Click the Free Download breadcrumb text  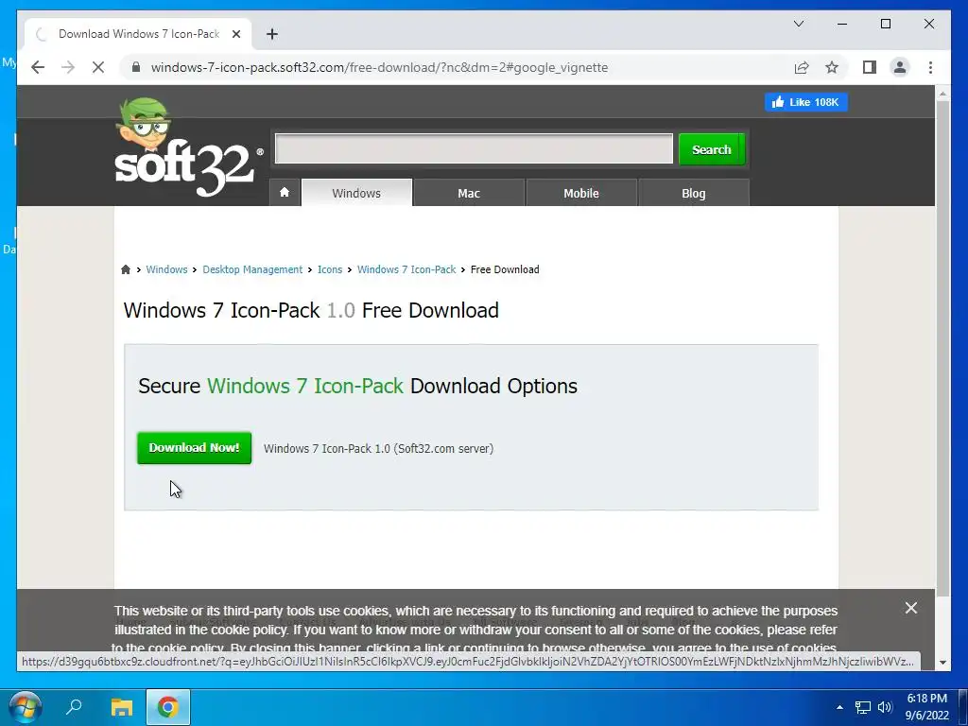pos(505,269)
